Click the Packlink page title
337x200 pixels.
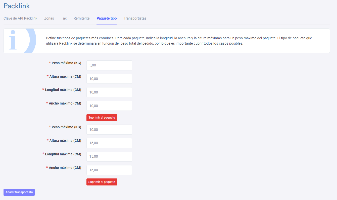pyautogui.click(x=17, y=6)
